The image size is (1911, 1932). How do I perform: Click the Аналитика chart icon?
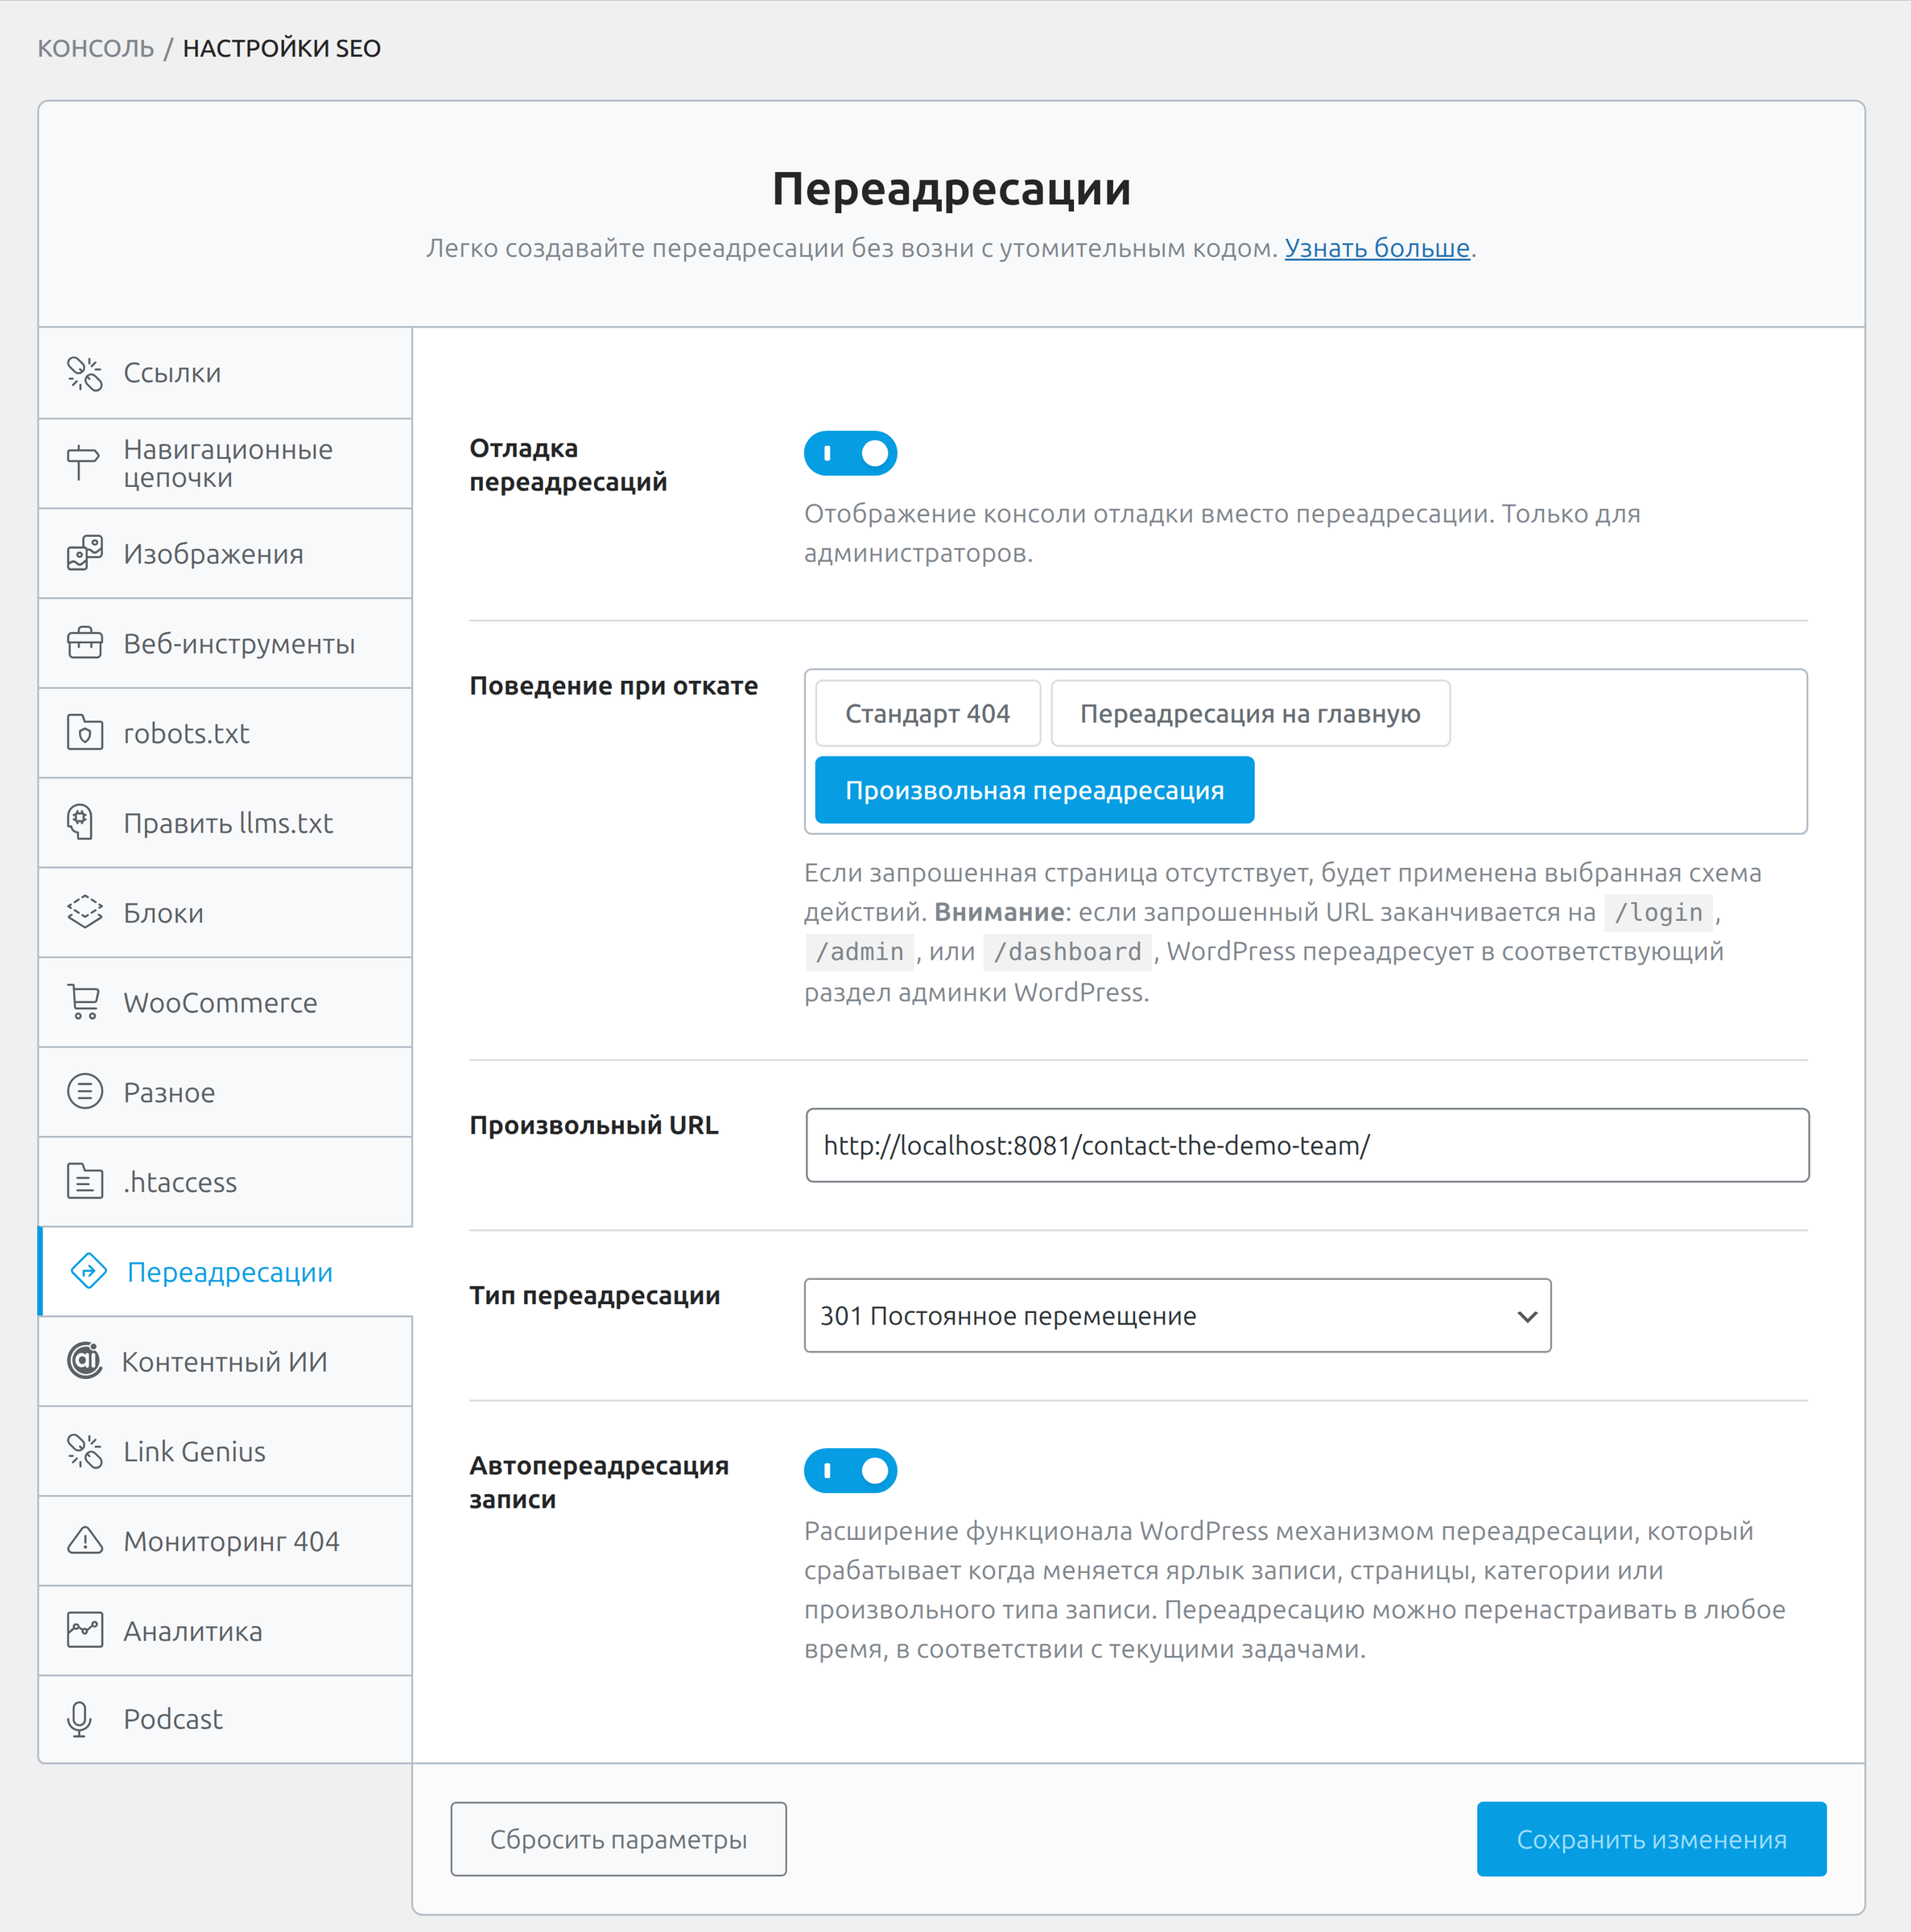point(85,1630)
